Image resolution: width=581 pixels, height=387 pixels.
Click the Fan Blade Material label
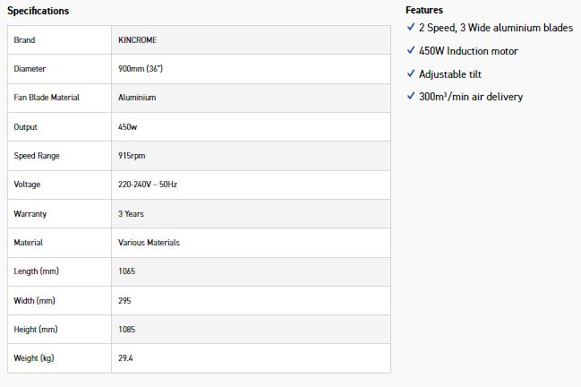[x=47, y=98]
